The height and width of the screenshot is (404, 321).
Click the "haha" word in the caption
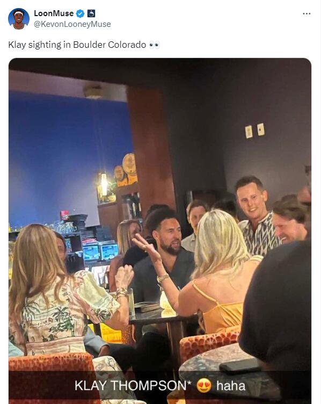[x=231, y=386]
